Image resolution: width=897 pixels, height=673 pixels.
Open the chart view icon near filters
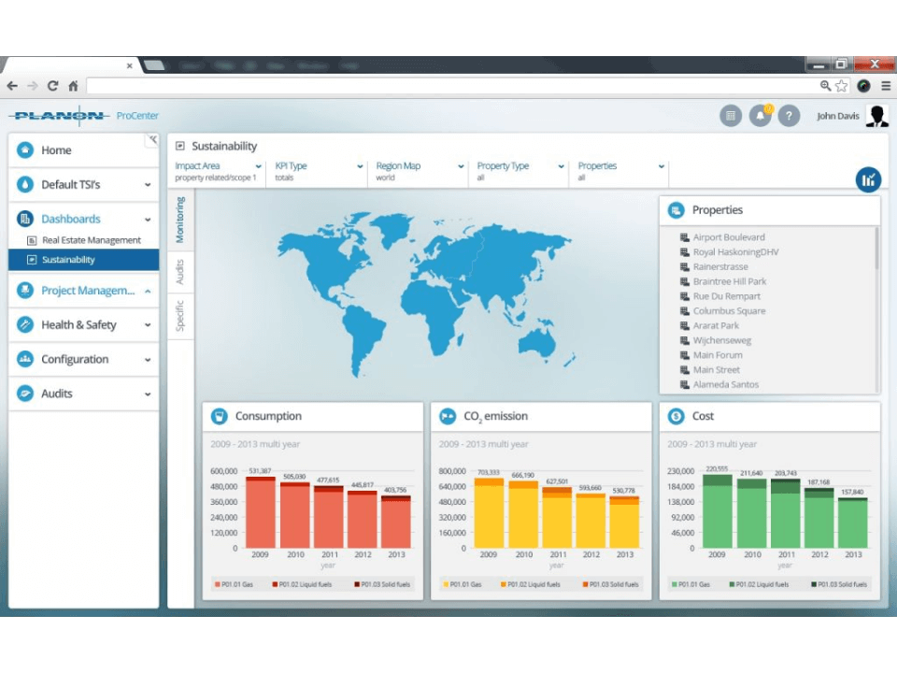coord(868,179)
